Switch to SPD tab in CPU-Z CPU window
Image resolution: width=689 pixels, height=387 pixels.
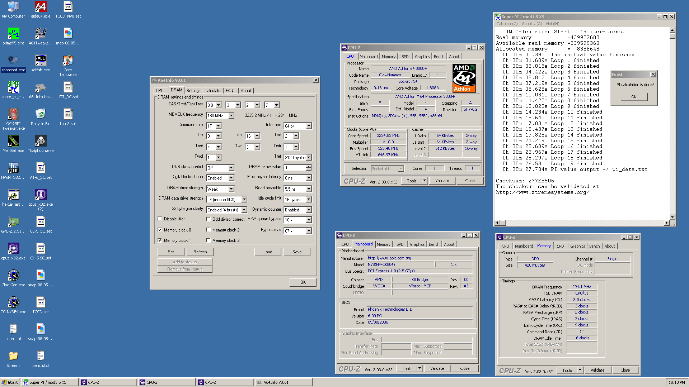click(x=405, y=57)
